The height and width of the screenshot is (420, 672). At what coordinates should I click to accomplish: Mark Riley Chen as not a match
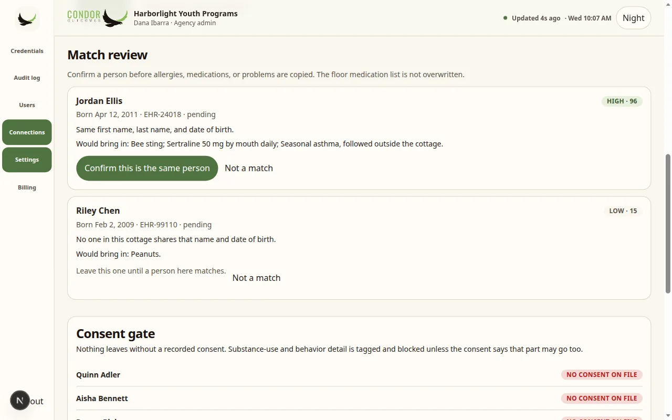(x=256, y=278)
